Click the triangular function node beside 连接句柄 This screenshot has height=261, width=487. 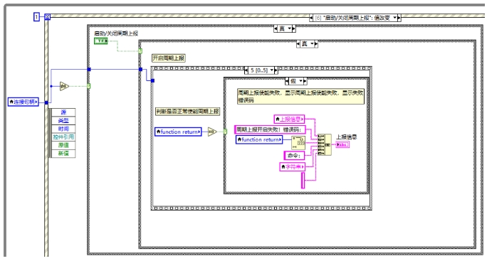[x=64, y=86]
